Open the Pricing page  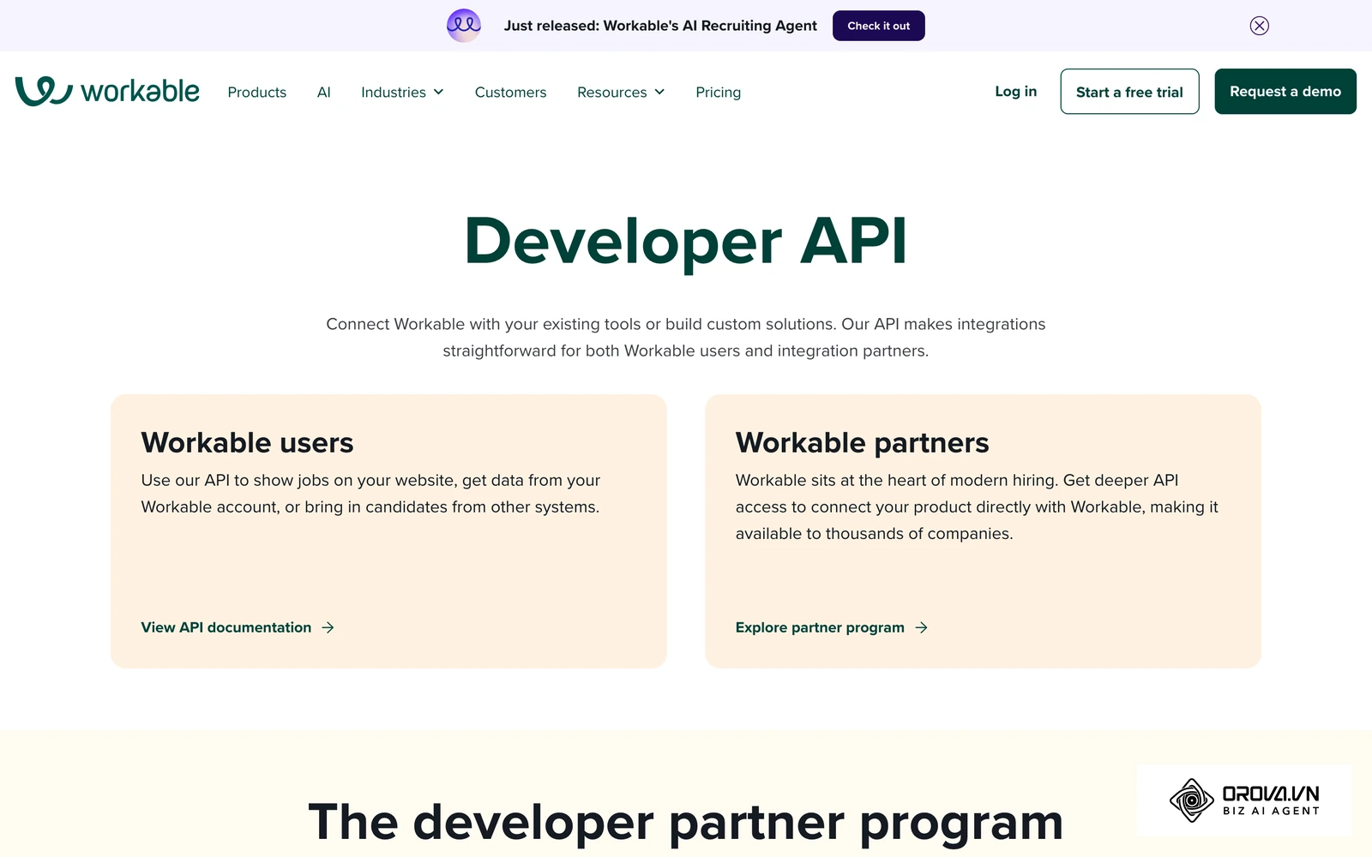pos(719,92)
